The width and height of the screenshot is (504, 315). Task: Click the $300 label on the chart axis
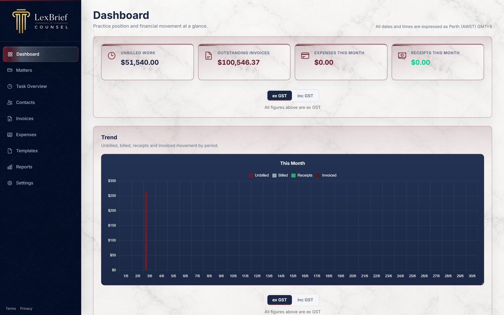[112, 181]
